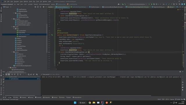This screenshot has height=105, width=186.
Task: Open the Dependencies tool window tab
Action: point(77,97)
